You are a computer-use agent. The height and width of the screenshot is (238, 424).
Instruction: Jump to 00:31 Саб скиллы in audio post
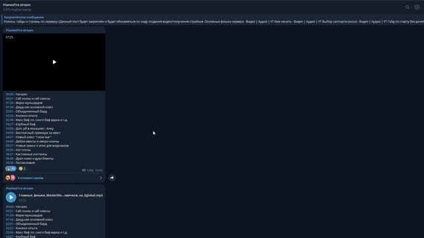(x=9, y=211)
